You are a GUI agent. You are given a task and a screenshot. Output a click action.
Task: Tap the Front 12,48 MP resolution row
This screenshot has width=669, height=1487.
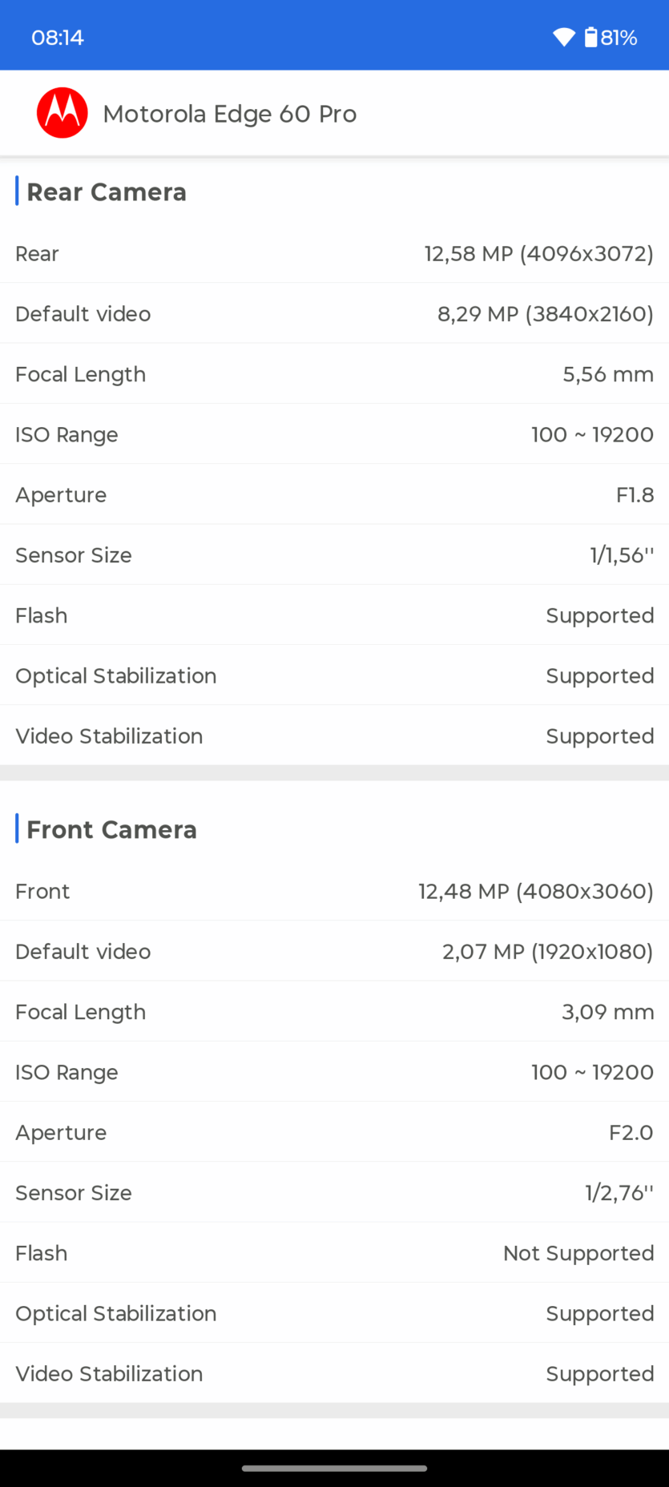tap(334, 892)
